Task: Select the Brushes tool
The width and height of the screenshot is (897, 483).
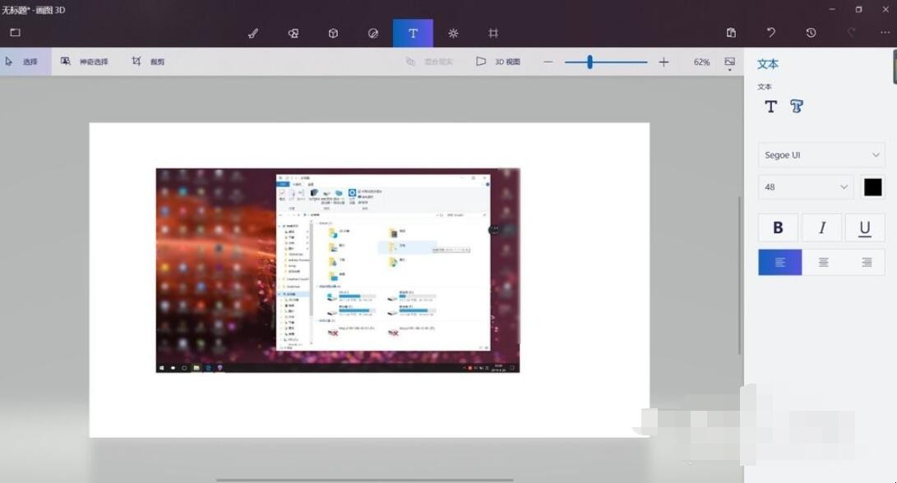Action: click(253, 33)
